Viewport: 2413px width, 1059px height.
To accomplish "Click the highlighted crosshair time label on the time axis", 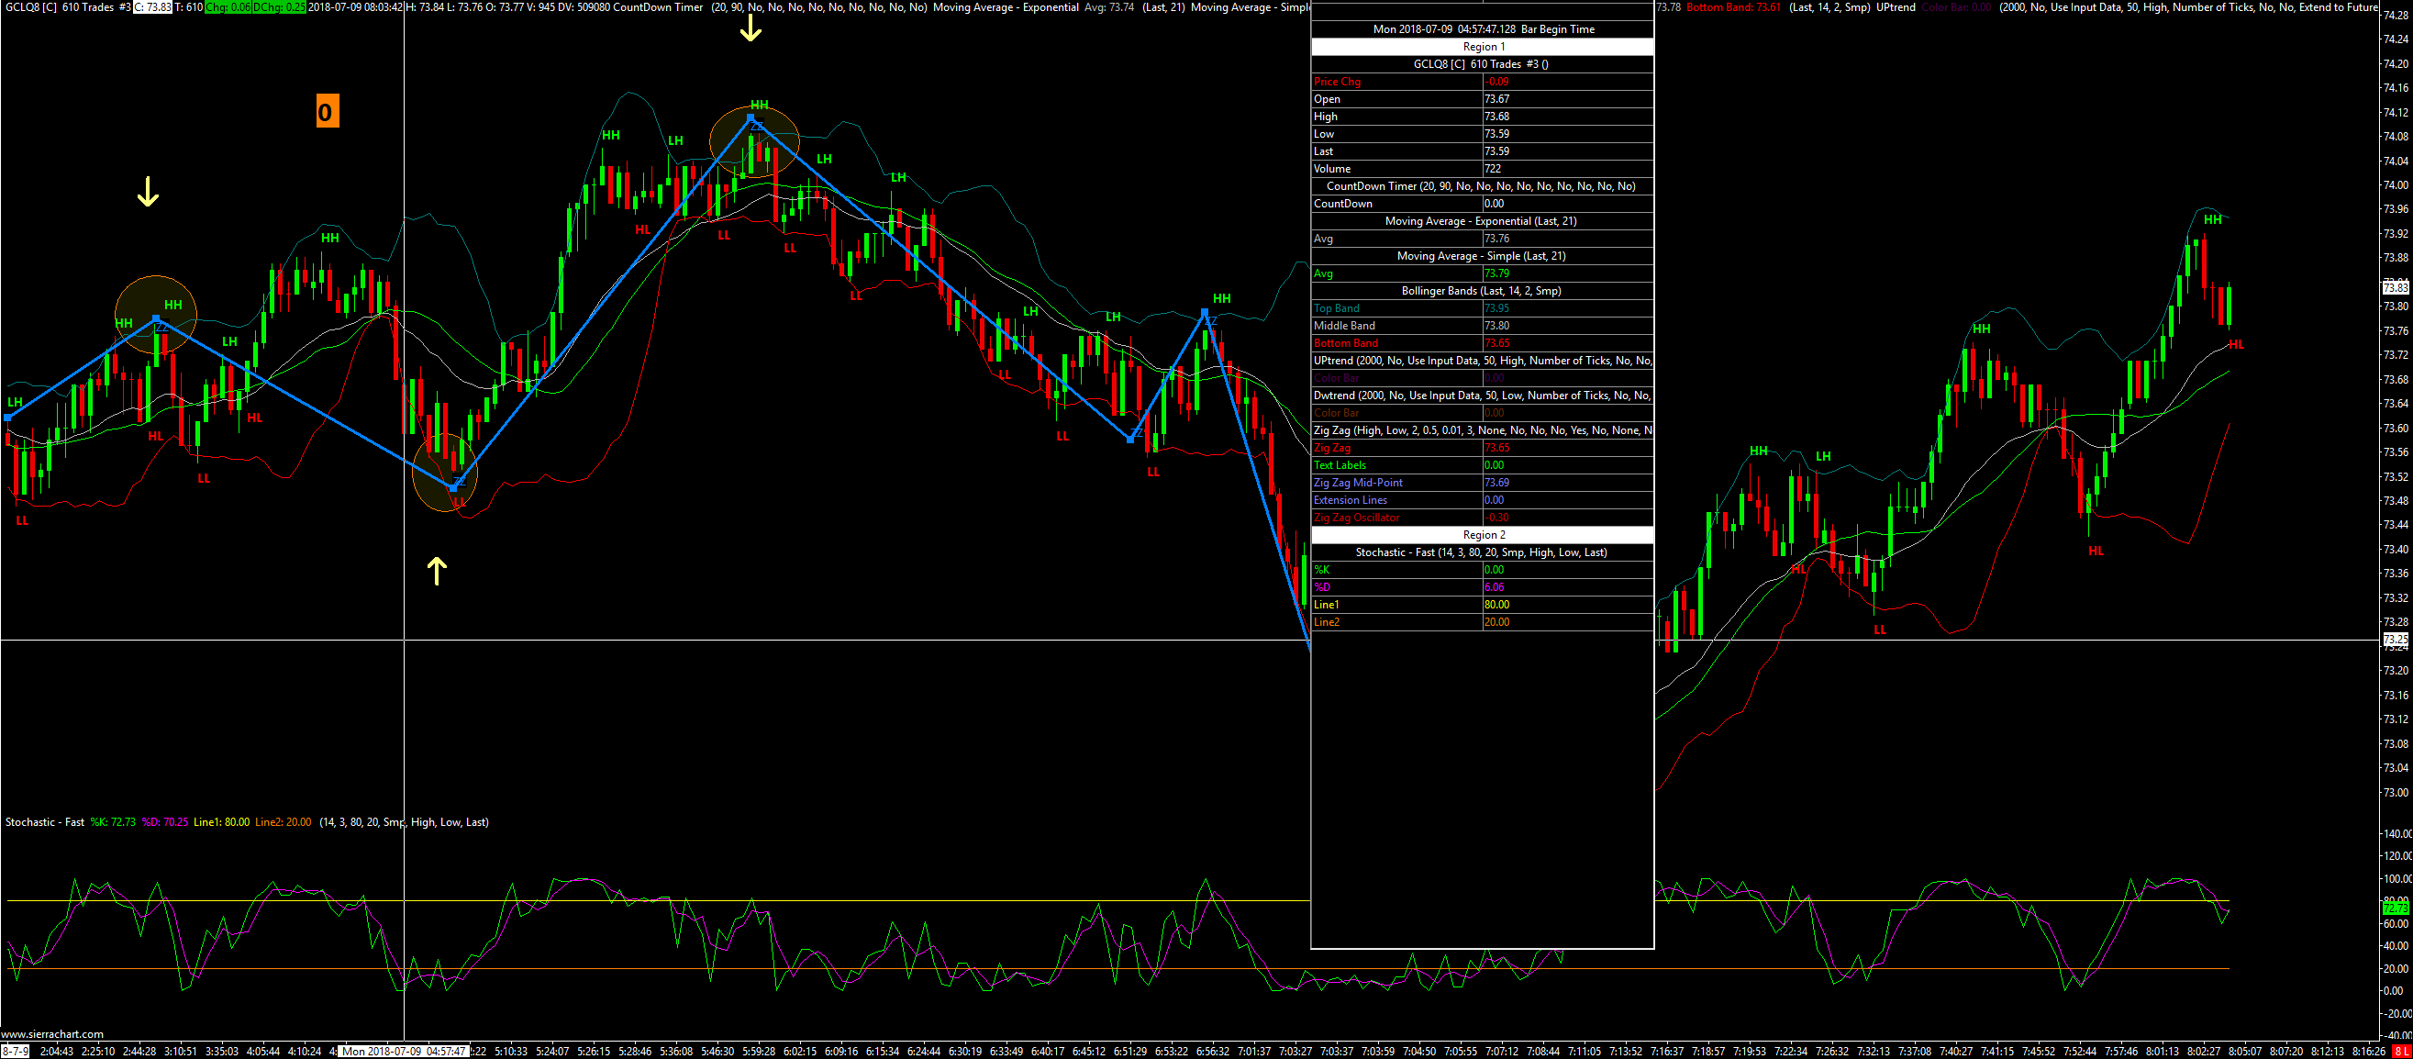I will click(404, 1052).
